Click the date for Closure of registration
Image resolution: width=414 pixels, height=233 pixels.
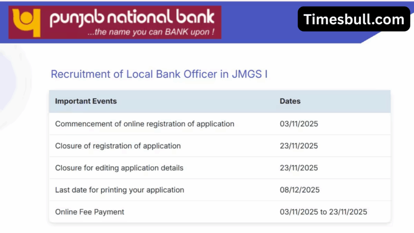tap(299, 146)
